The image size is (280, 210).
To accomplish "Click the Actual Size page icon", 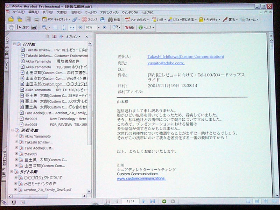I will 55,28.
